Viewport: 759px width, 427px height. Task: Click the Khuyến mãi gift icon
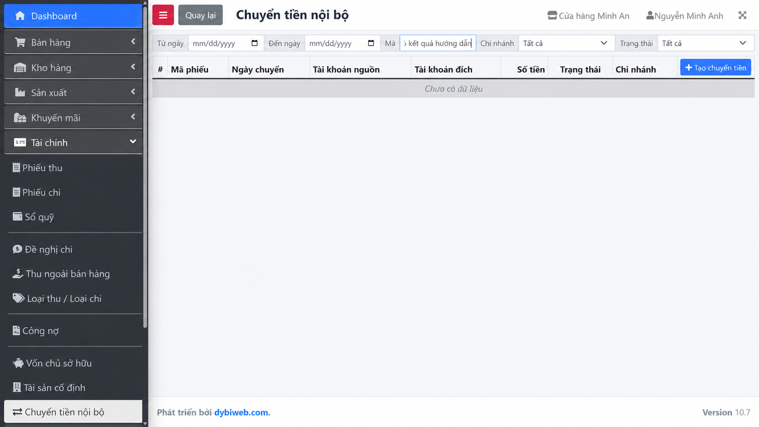[x=20, y=118]
